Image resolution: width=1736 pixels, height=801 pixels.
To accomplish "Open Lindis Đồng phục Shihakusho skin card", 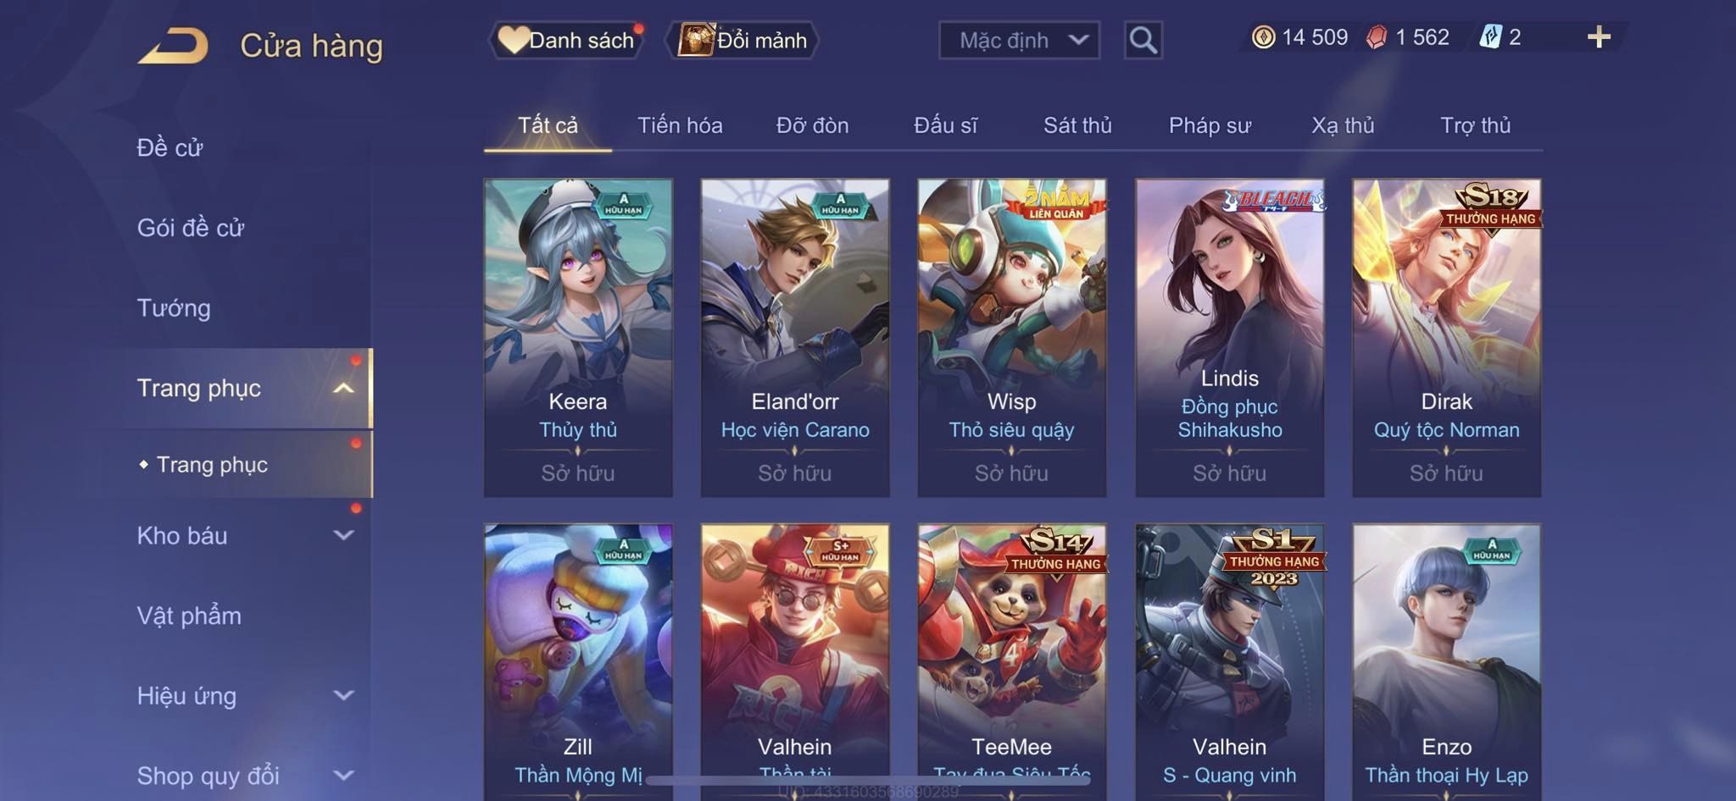I will point(1229,338).
